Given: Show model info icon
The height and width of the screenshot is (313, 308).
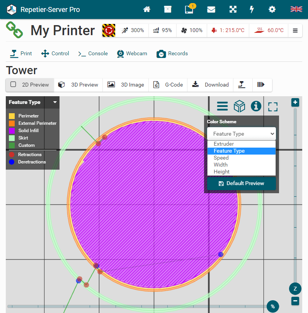Looking at the screenshot, I should click(256, 106).
